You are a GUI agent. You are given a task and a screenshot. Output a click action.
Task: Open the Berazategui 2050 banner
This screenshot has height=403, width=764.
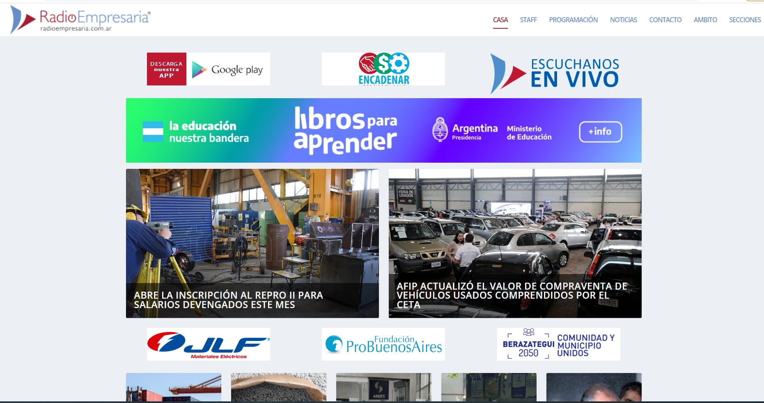558,344
